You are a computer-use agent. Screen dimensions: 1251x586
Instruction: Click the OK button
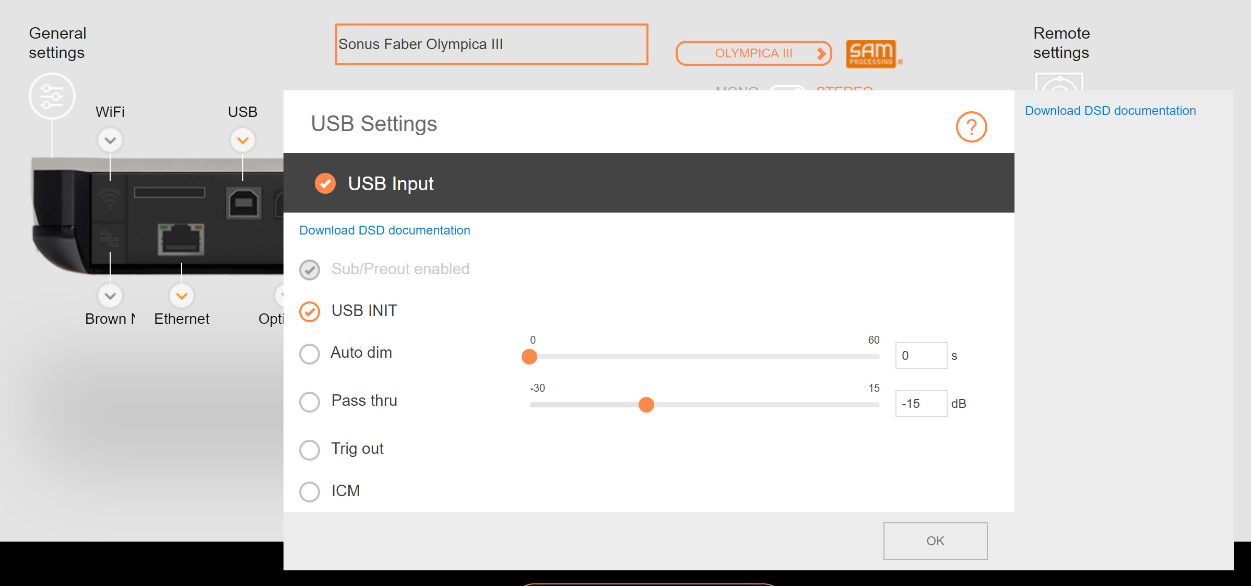(x=935, y=541)
